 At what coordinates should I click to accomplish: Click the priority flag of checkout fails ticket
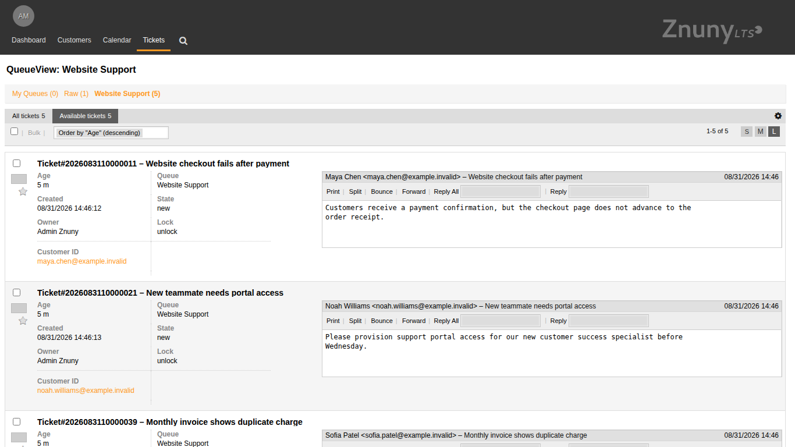pos(19,179)
